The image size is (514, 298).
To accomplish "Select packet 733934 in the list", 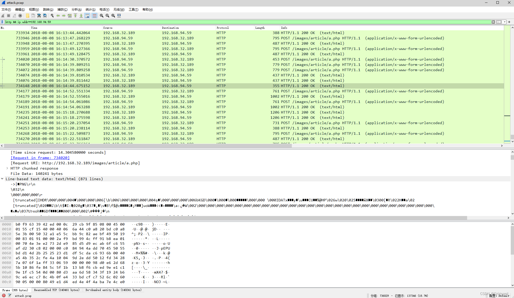I will [252, 33].
